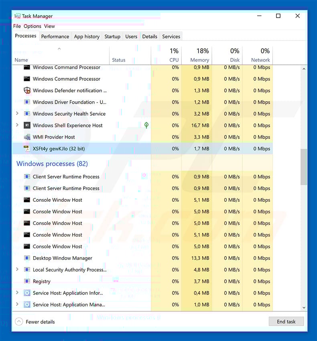
Task: Click the Registry process icon
Action: 27,281
